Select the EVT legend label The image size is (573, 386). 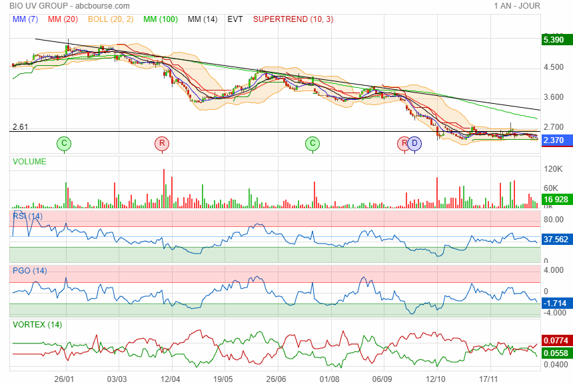235,19
